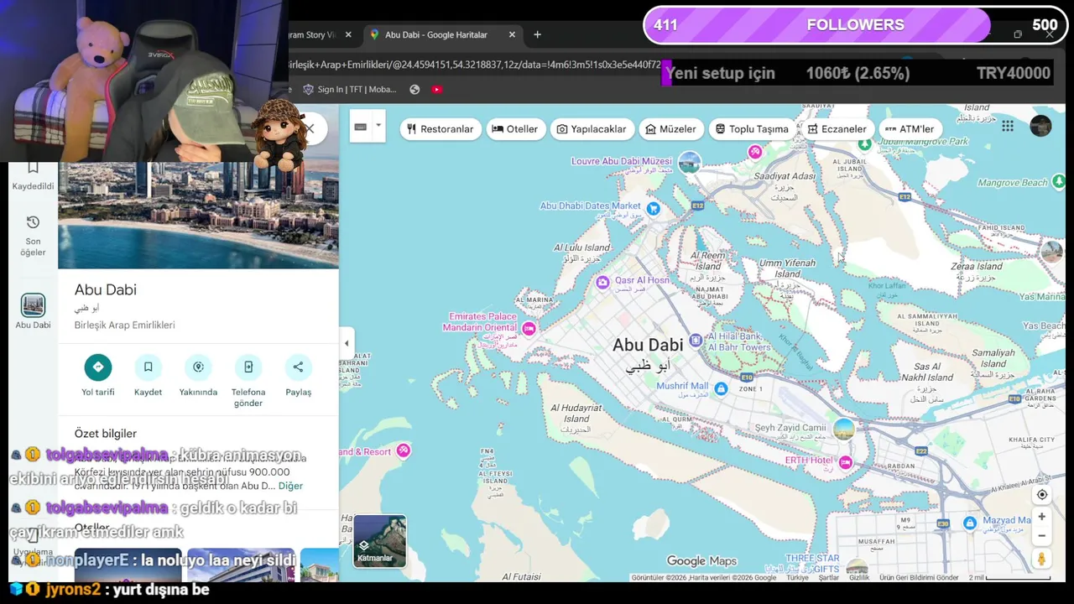
Task: Filter map by Eczaneler chip
Action: pos(837,129)
